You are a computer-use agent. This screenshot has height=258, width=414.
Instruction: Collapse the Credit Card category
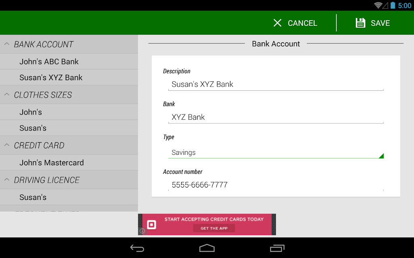tap(7, 145)
